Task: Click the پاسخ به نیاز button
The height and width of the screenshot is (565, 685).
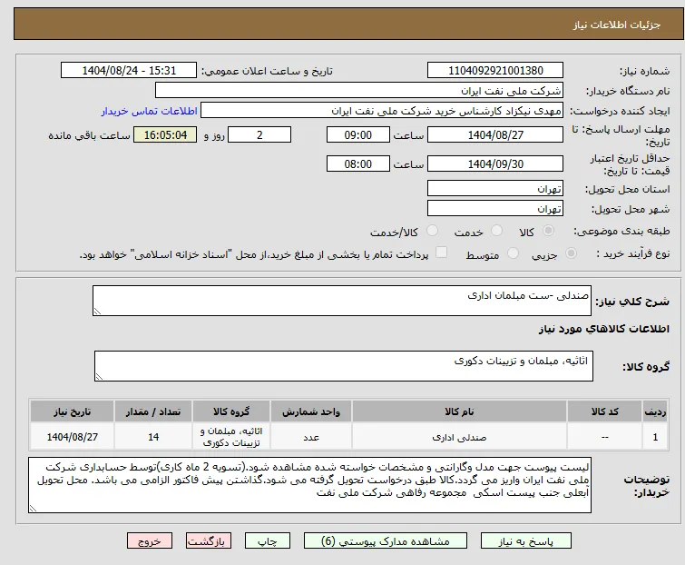Action: (x=526, y=541)
